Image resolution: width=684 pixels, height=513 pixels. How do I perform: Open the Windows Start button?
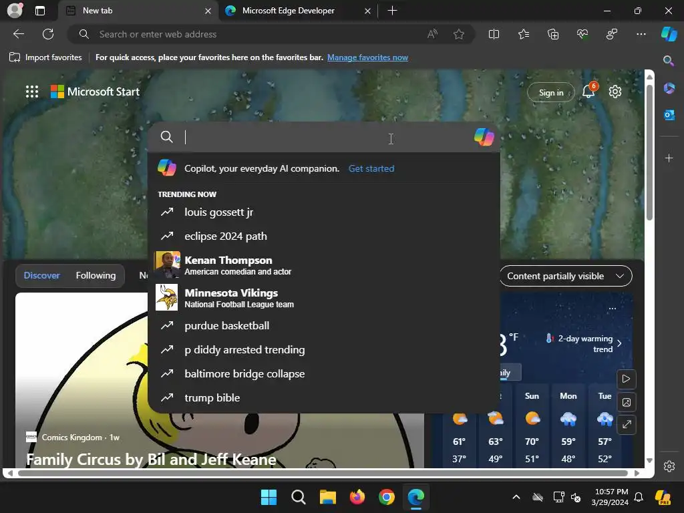pos(269,497)
